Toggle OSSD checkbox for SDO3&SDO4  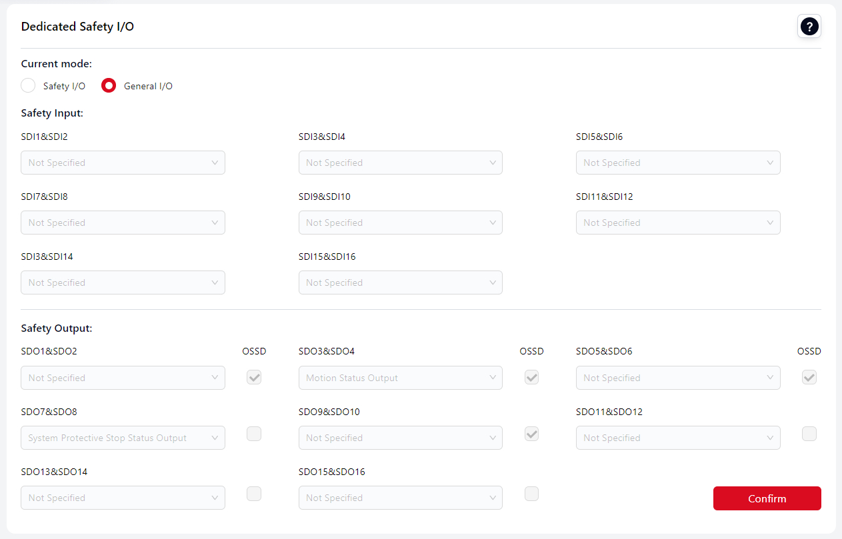[x=531, y=377]
